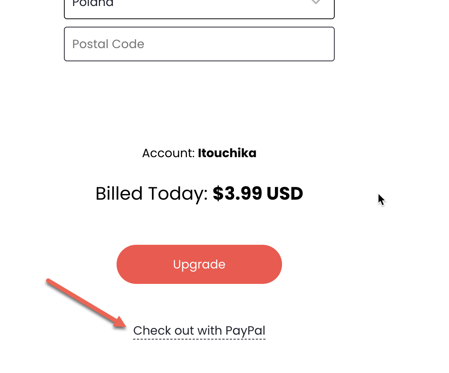The height and width of the screenshot is (373, 449).
Task: Click the Account: label text
Action: pos(168,153)
